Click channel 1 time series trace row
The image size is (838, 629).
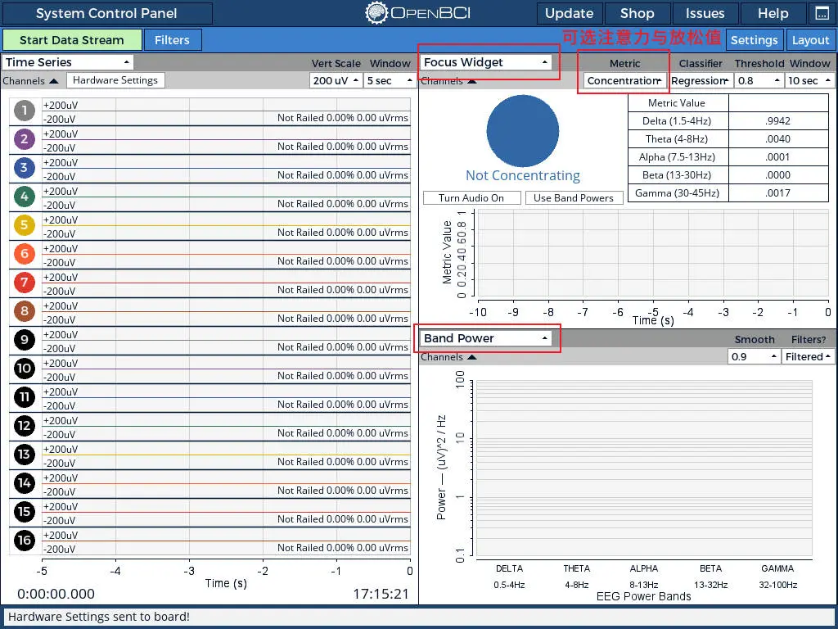pyautogui.click(x=226, y=111)
